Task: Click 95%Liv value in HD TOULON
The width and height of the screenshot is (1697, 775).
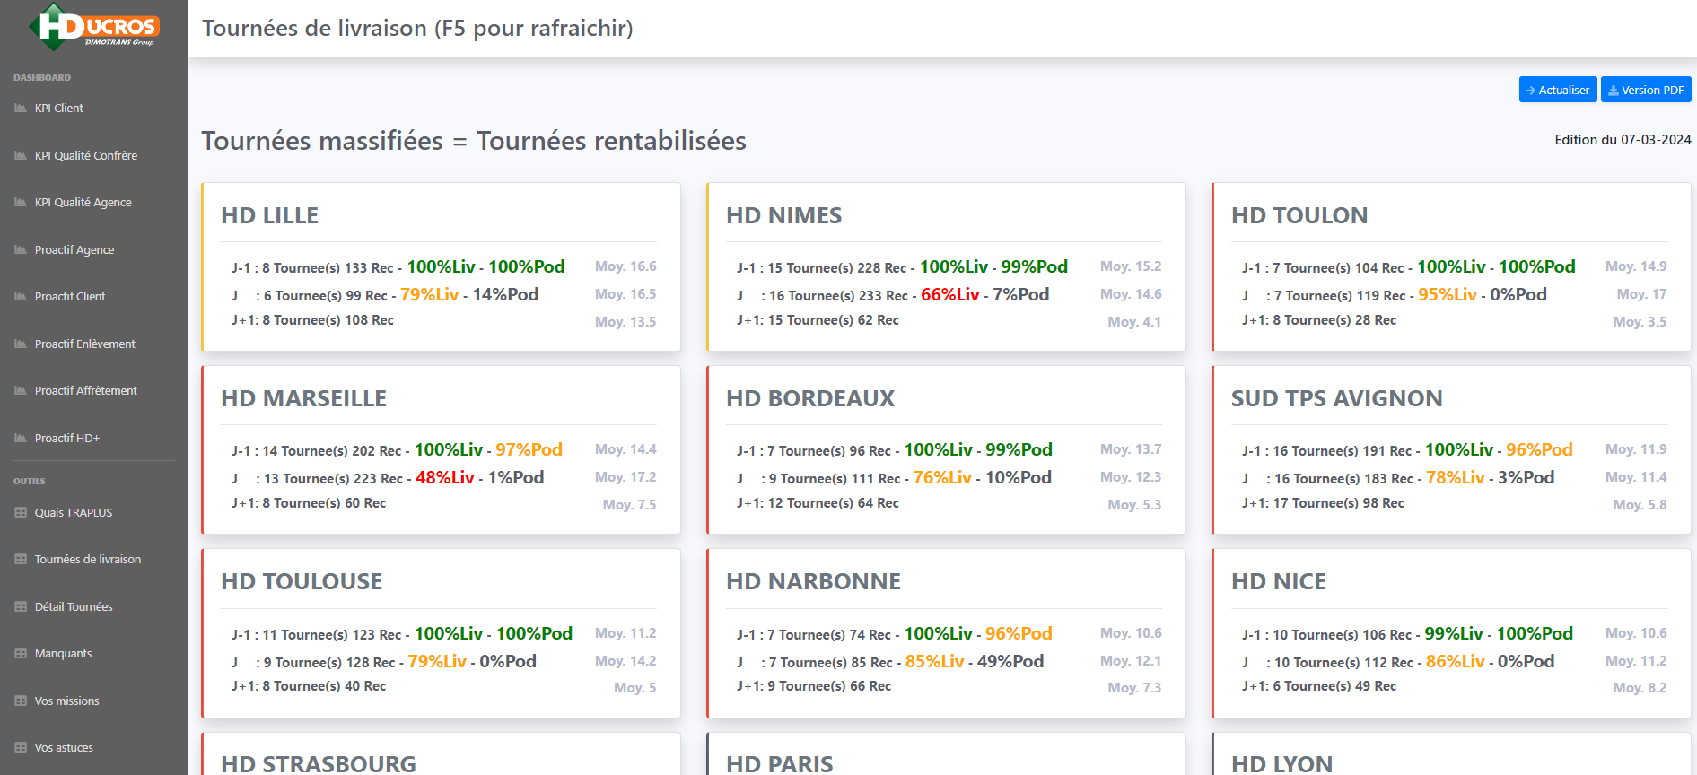Action: 1448,295
